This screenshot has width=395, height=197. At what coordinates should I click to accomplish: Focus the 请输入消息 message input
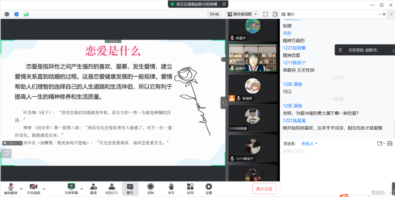(337, 151)
